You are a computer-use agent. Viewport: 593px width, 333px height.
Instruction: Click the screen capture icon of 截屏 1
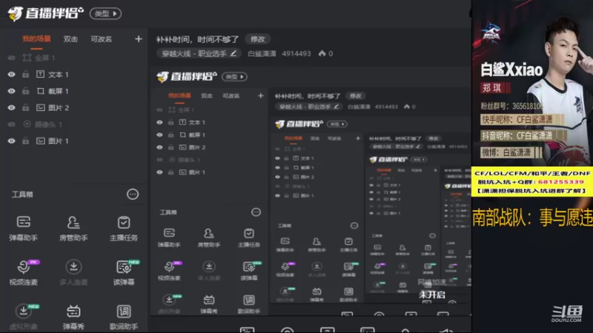click(40, 91)
